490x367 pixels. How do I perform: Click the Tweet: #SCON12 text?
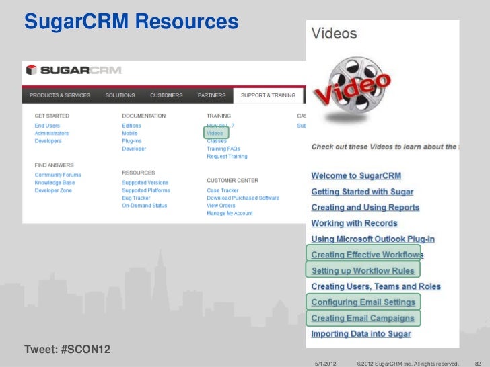[67, 350]
